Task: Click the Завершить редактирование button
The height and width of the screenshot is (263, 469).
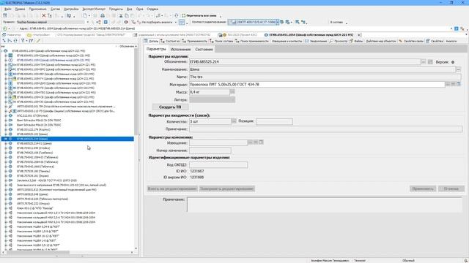Action: pyautogui.click(x=227, y=188)
